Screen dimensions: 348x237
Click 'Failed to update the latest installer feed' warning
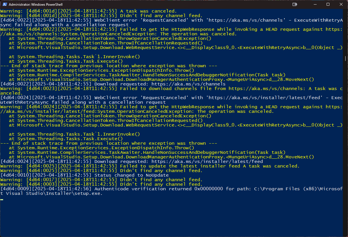(x=180, y=166)
